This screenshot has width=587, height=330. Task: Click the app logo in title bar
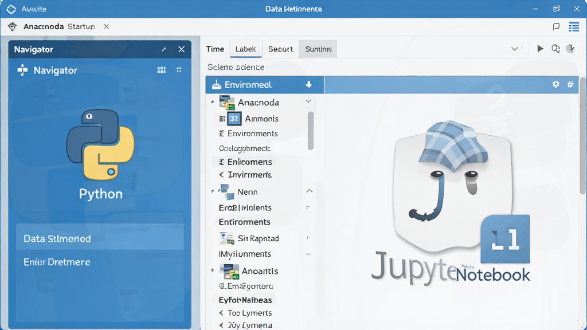[x=11, y=9]
